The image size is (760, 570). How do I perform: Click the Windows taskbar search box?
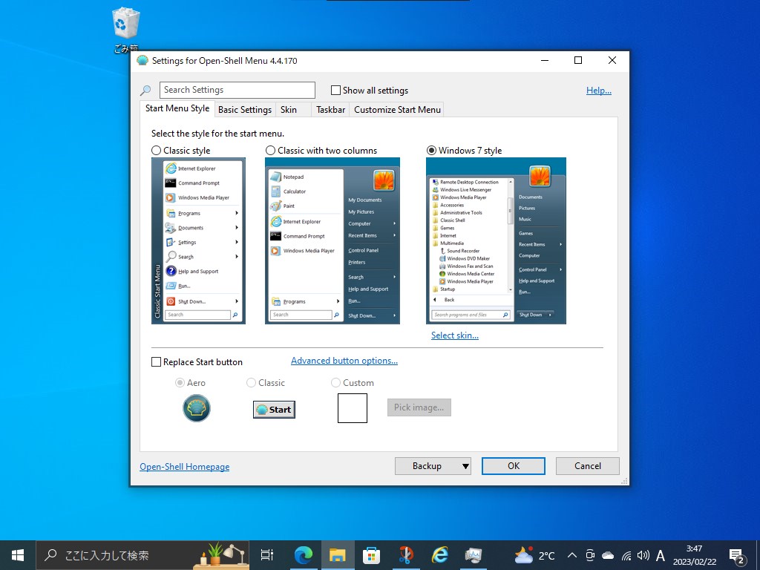coord(143,555)
